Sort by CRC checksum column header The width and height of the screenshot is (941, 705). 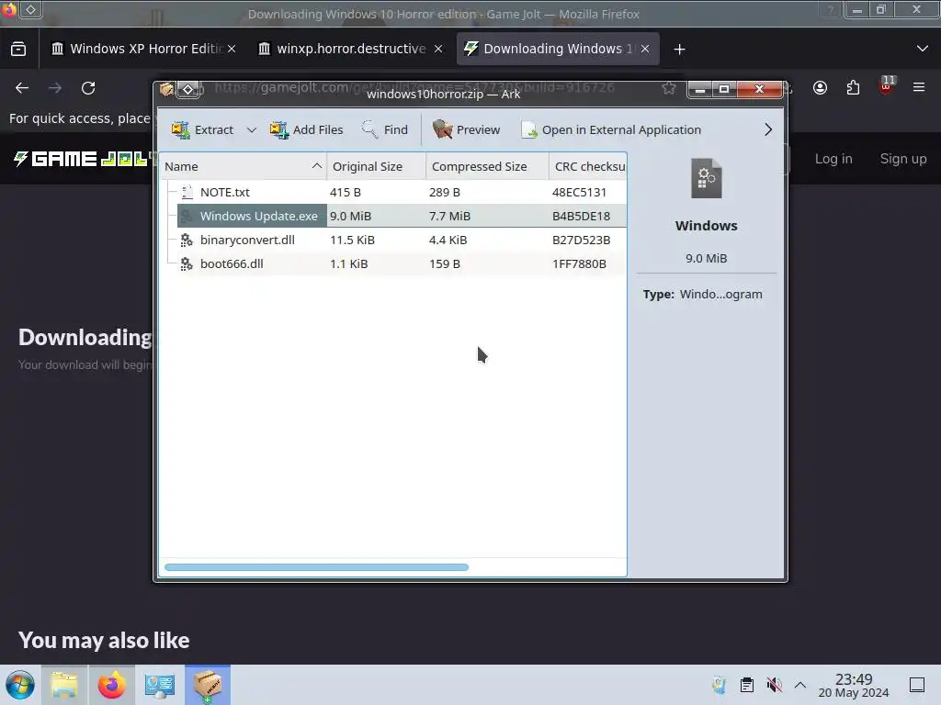pos(588,166)
